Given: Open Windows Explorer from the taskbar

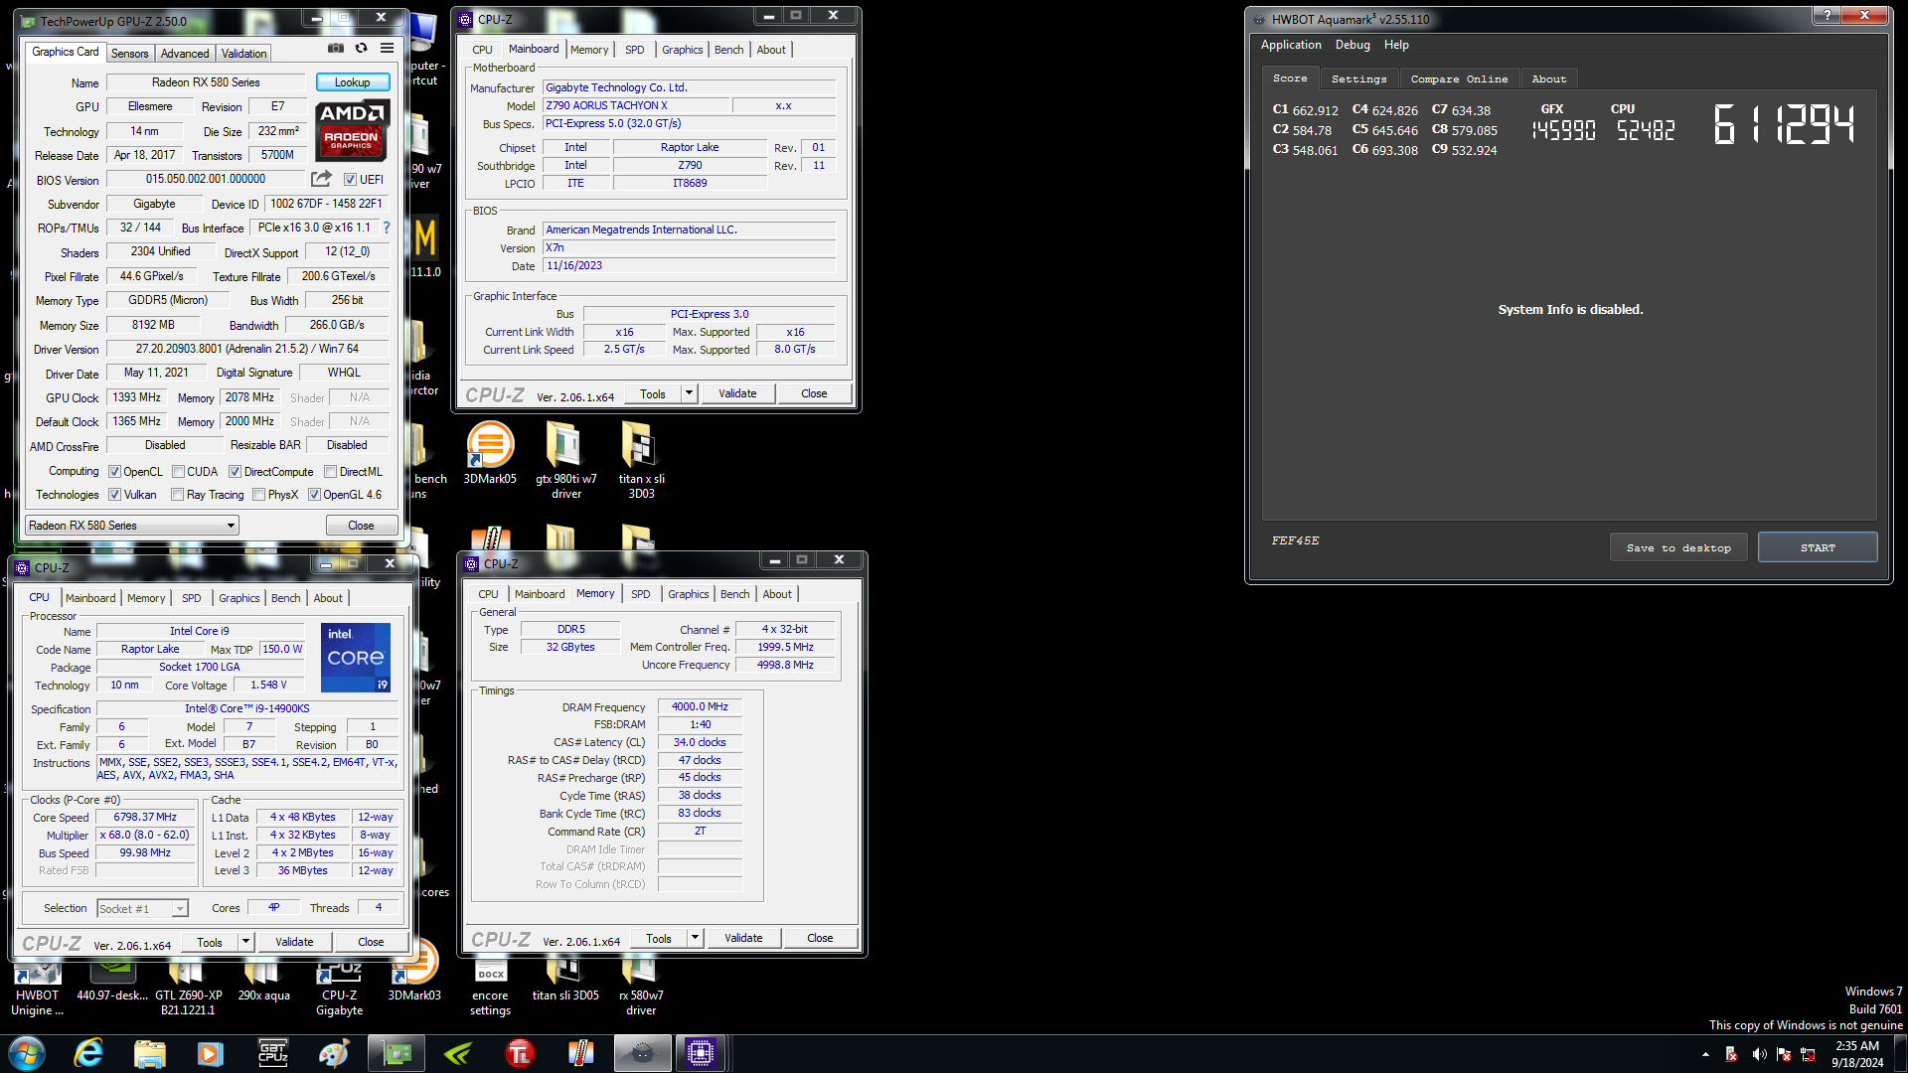Looking at the screenshot, I should [x=149, y=1053].
